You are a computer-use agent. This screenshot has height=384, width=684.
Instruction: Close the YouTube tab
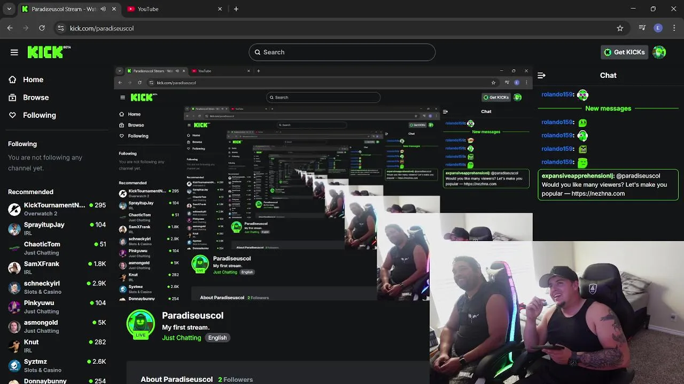220,9
